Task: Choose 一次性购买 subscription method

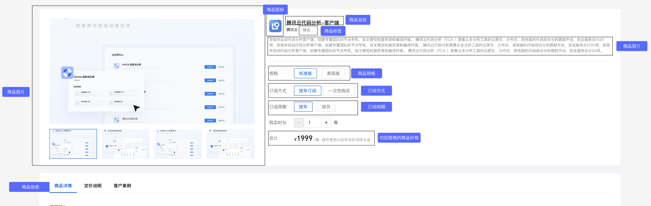Action: [339, 91]
